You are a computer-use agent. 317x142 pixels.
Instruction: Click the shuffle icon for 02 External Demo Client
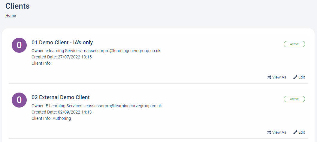(269, 132)
